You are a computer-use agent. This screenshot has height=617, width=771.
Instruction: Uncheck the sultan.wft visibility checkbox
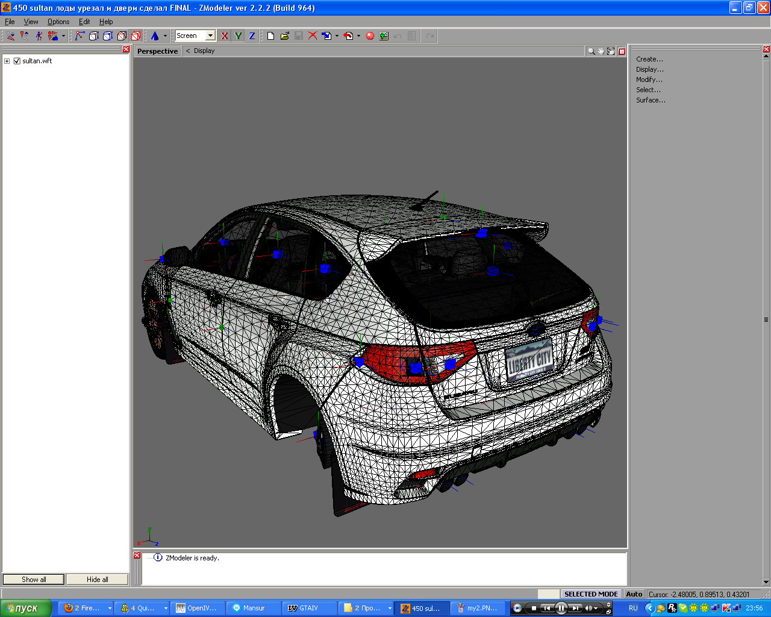coord(17,61)
